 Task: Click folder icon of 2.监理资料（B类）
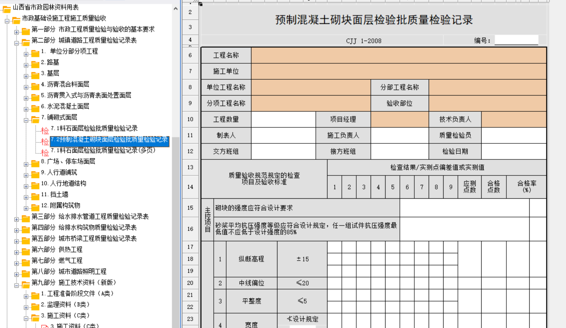(x=35, y=307)
